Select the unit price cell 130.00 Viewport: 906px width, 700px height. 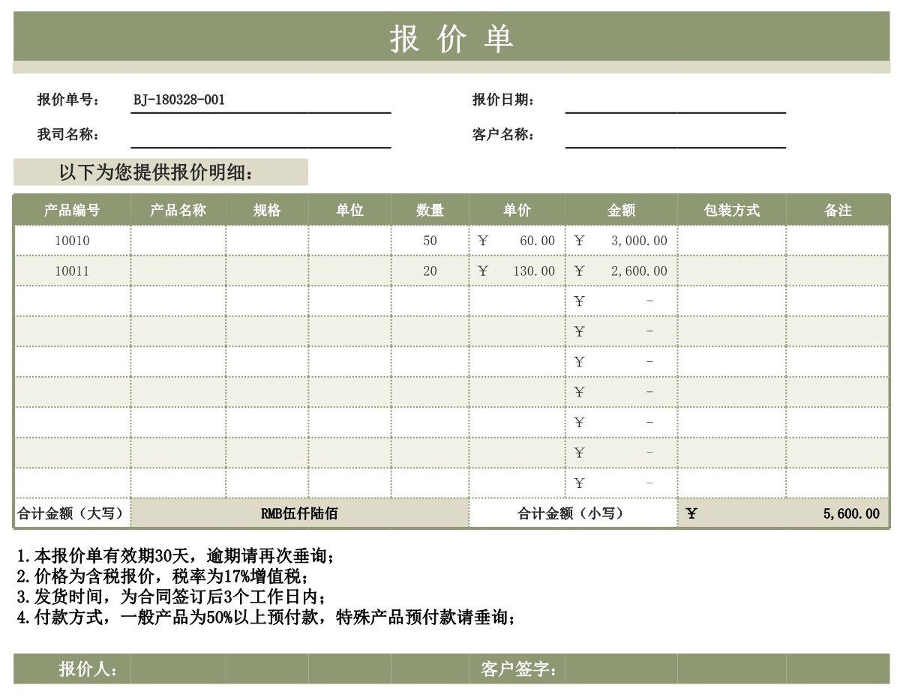[x=517, y=271]
